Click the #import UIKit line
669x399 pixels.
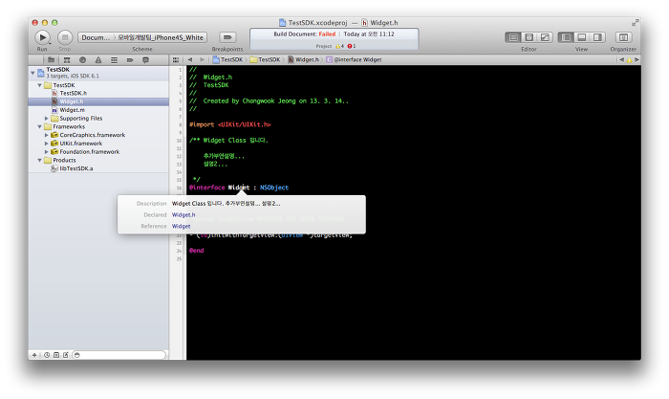click(230, 124)
